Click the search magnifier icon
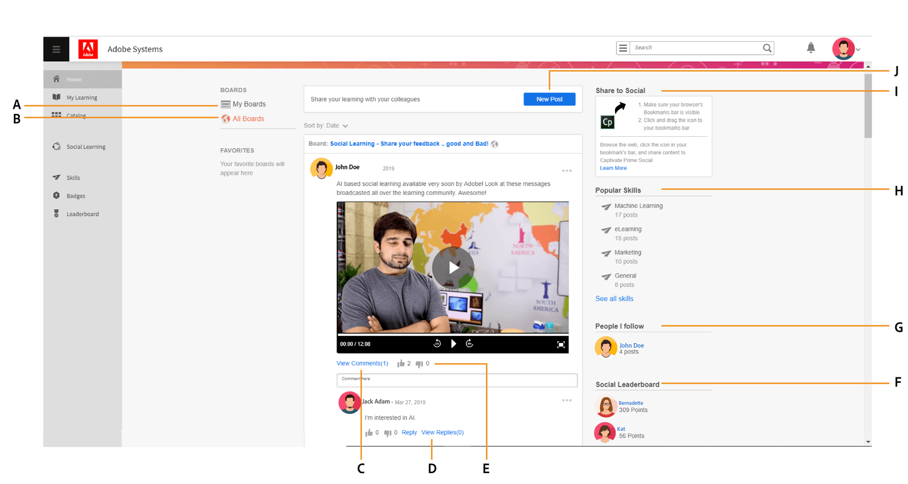The image size is (908, 484). [767, 48]
